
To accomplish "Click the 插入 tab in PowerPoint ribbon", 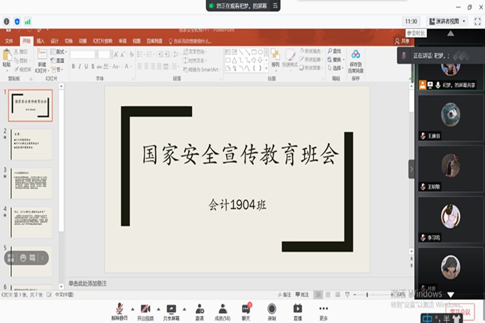I will [40, 41].
